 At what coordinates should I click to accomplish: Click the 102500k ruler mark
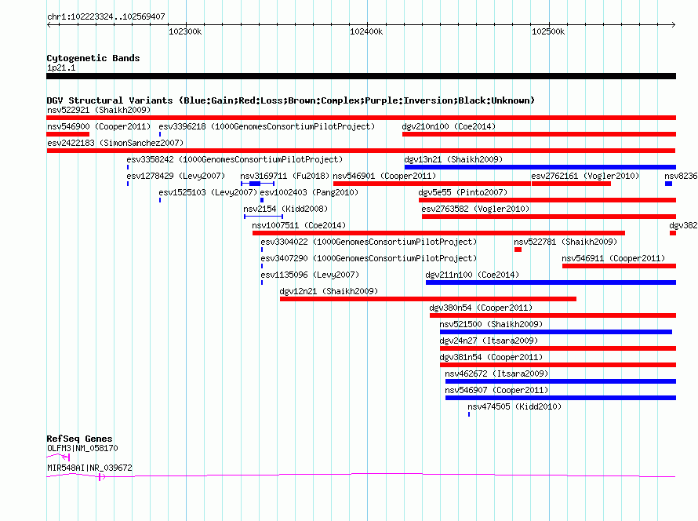click(548, 31)
